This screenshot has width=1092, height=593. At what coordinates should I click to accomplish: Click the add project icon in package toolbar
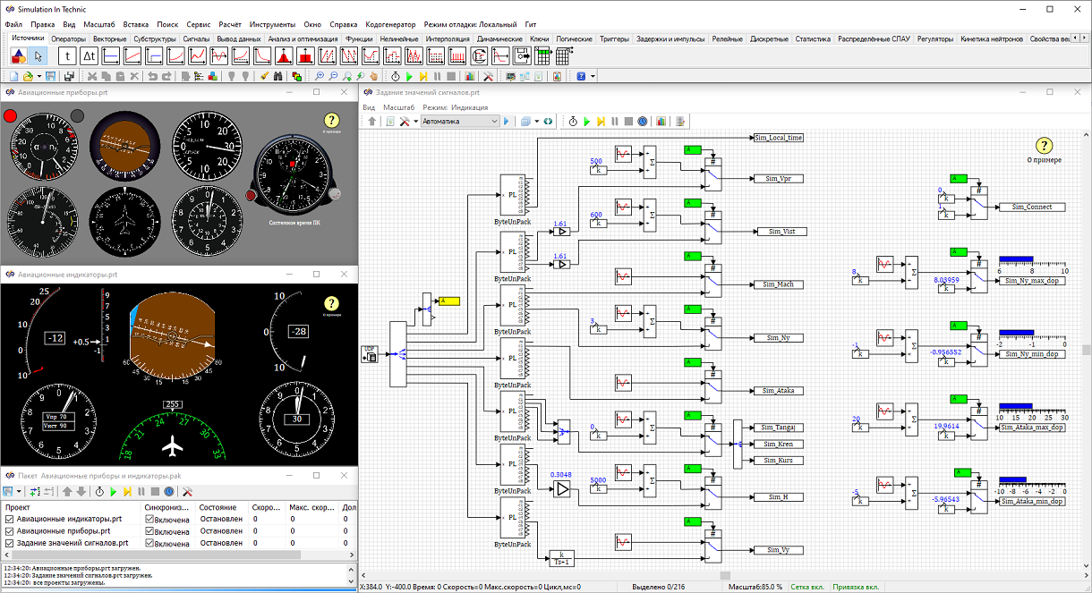pyautogui.click(x=35, y=492)
